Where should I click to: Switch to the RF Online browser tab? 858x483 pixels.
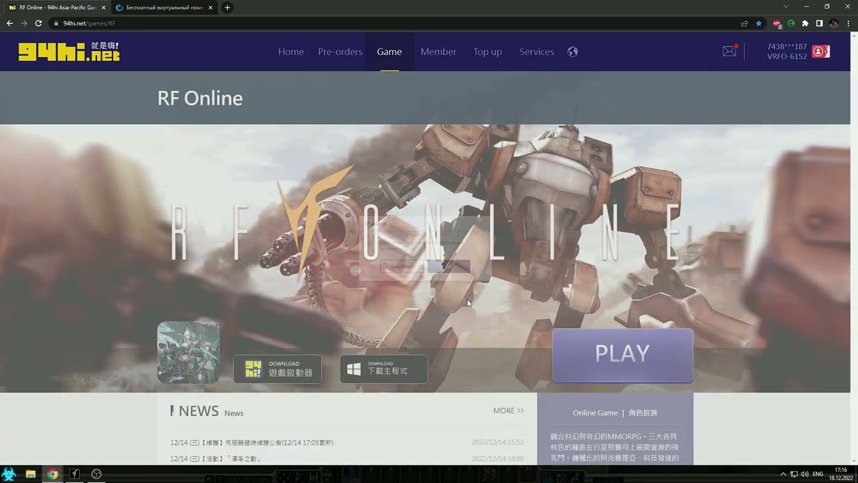click(56, 7)
